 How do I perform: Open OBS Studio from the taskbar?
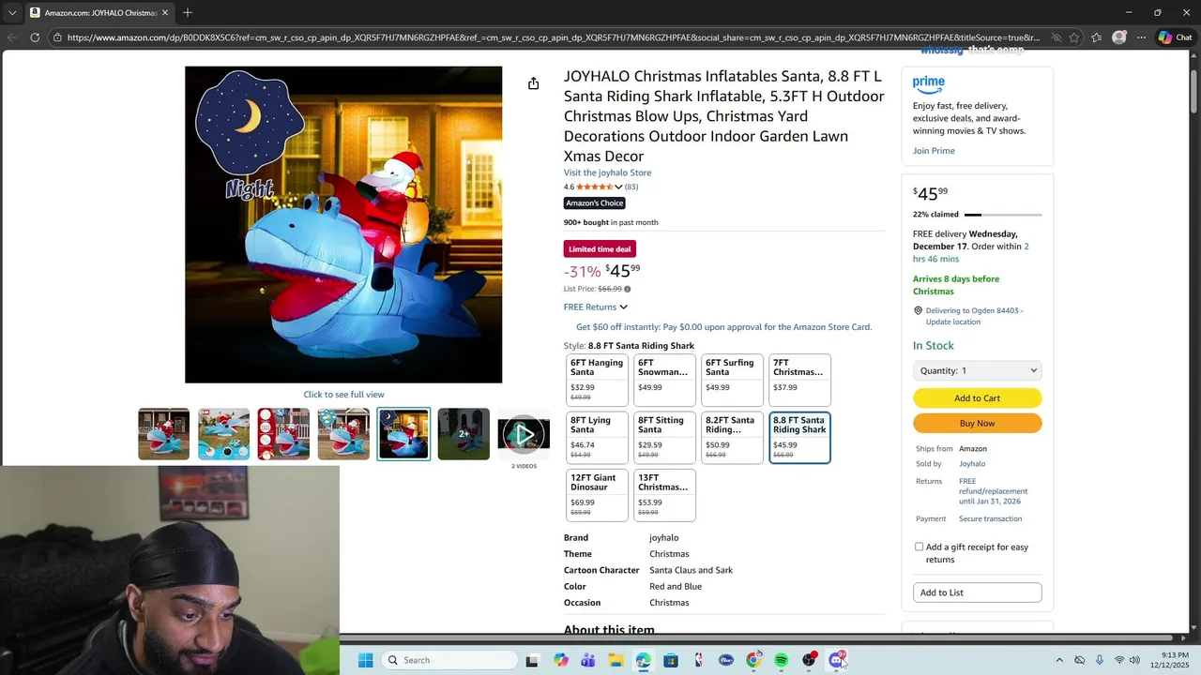tap(809, 660)
